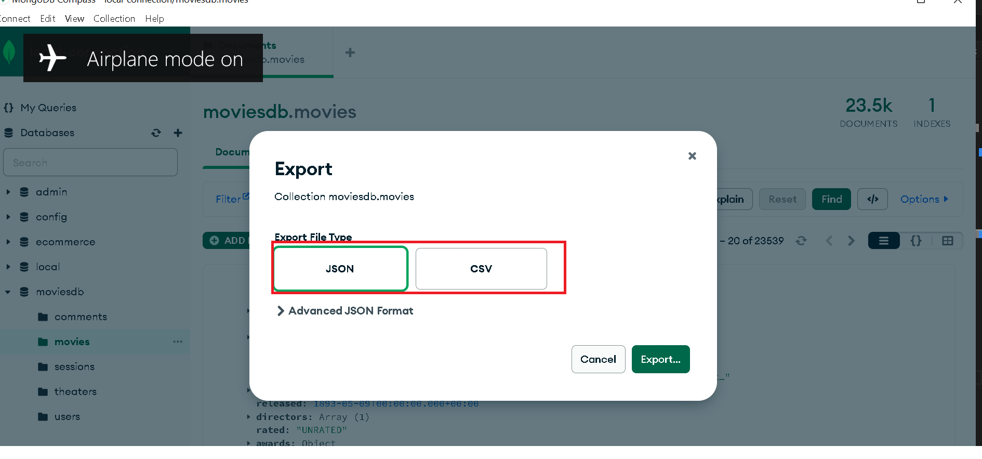Click the theaters folder icon

[43, 391]
